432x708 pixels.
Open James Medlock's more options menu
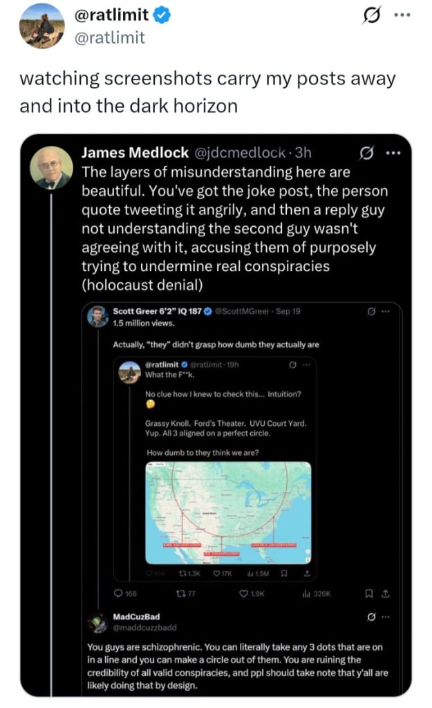(394, 153)
